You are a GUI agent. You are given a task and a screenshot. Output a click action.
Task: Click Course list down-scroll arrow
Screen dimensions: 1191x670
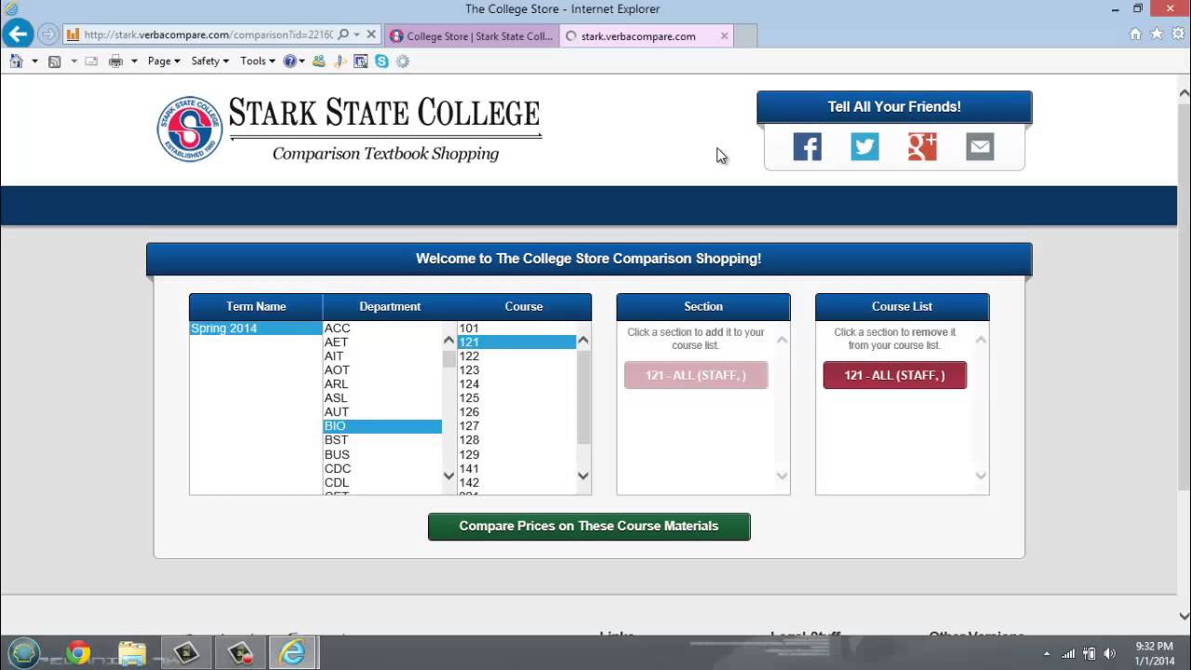tap(583, 476)
